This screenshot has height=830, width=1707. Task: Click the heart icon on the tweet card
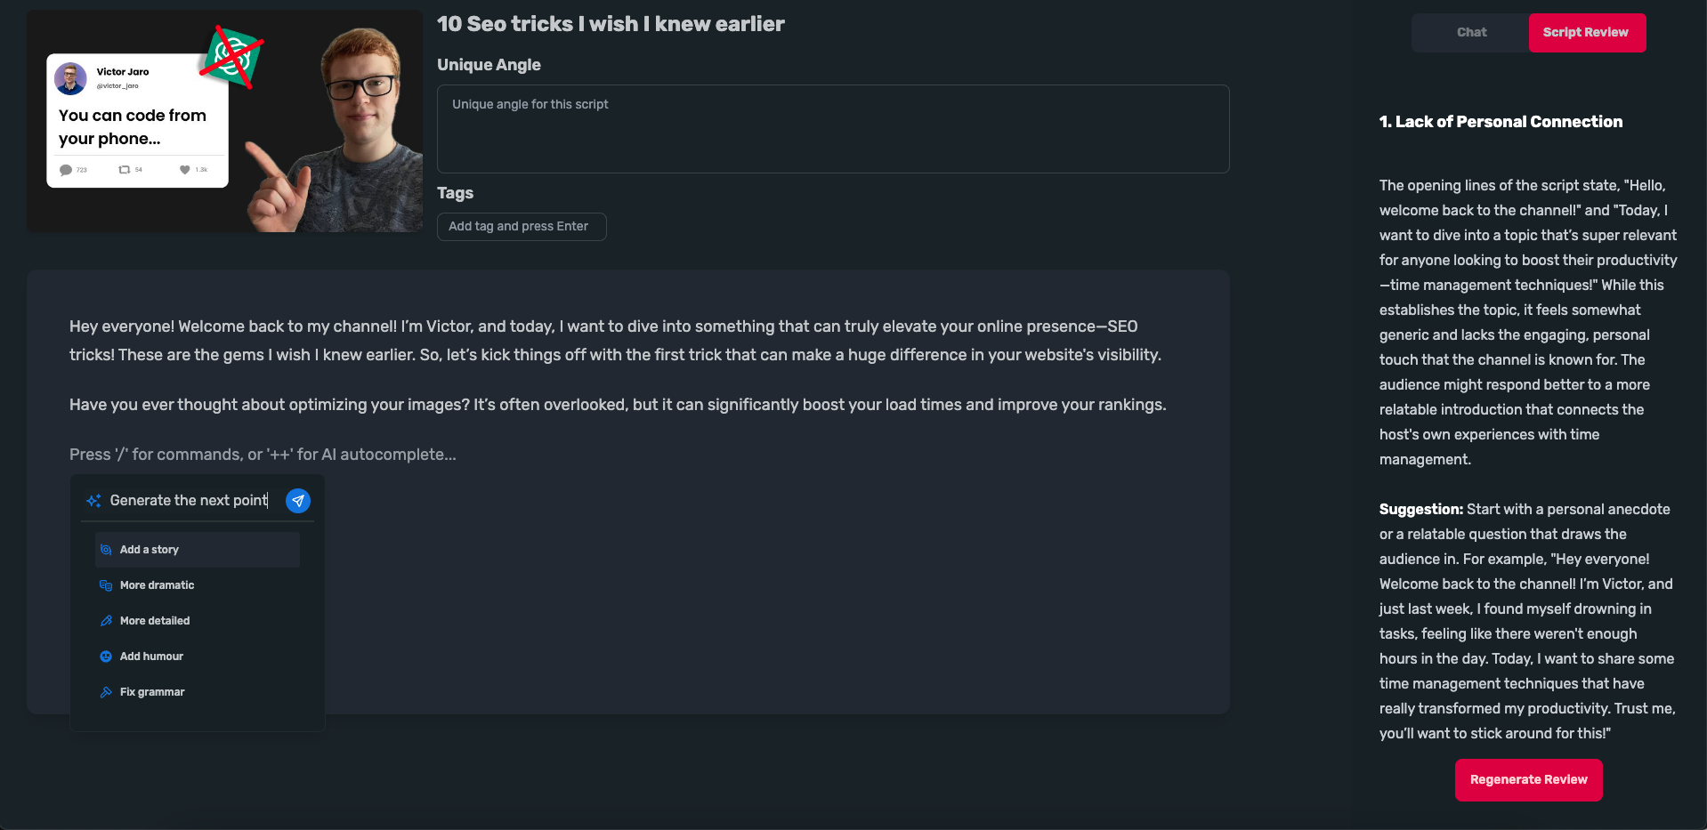[184, 170]
